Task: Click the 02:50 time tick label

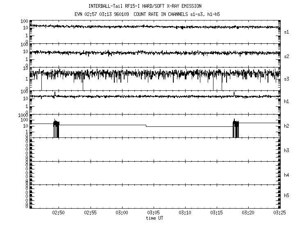Action: pos(59,213)
